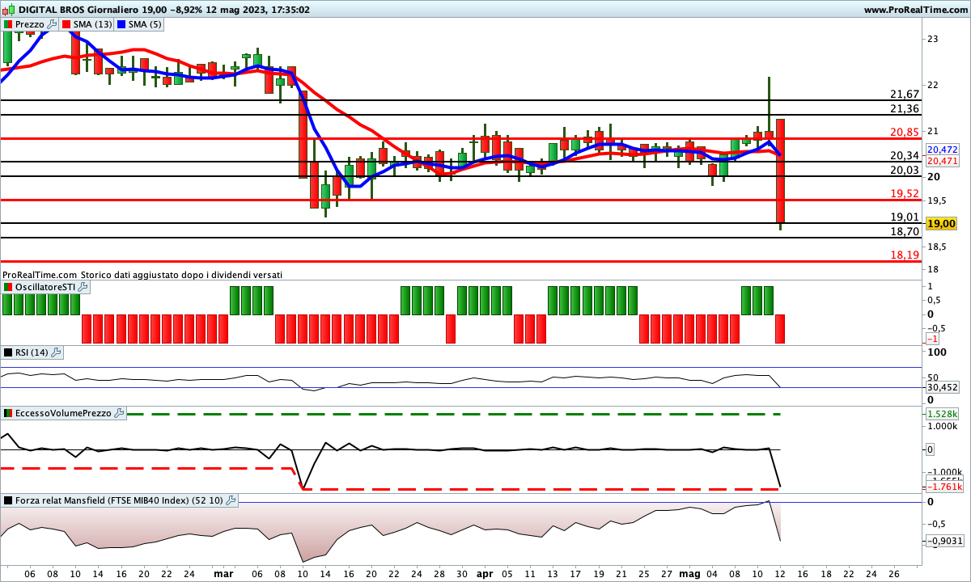Click the red -1 OscillatoreSTI value tag
971x582 pixels.
pos(933,339)
